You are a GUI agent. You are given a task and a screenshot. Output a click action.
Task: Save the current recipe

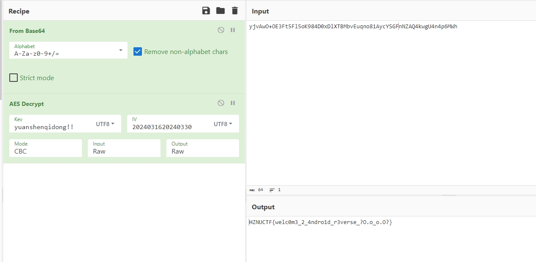(x=206, y=11)
